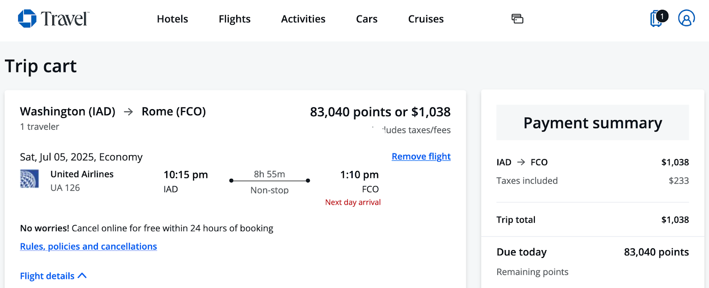Click the card icon in the header
709x288 pixels.
517,19
